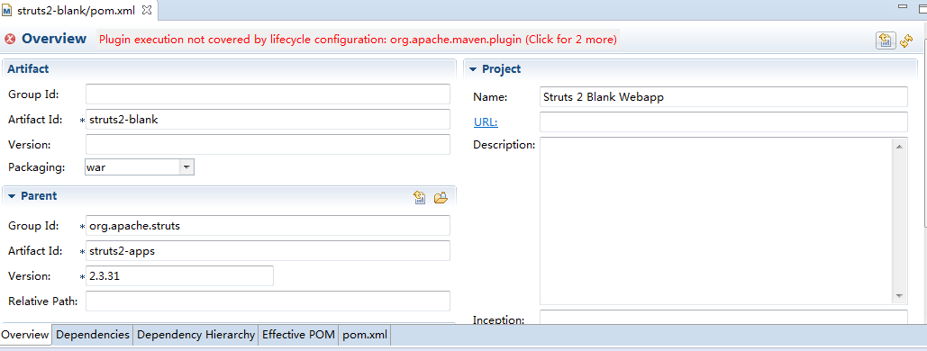The height and width of the screenshot is (351, 927).
Task: Click the Description scrollbar up arrow
Action: pos(899,146)
